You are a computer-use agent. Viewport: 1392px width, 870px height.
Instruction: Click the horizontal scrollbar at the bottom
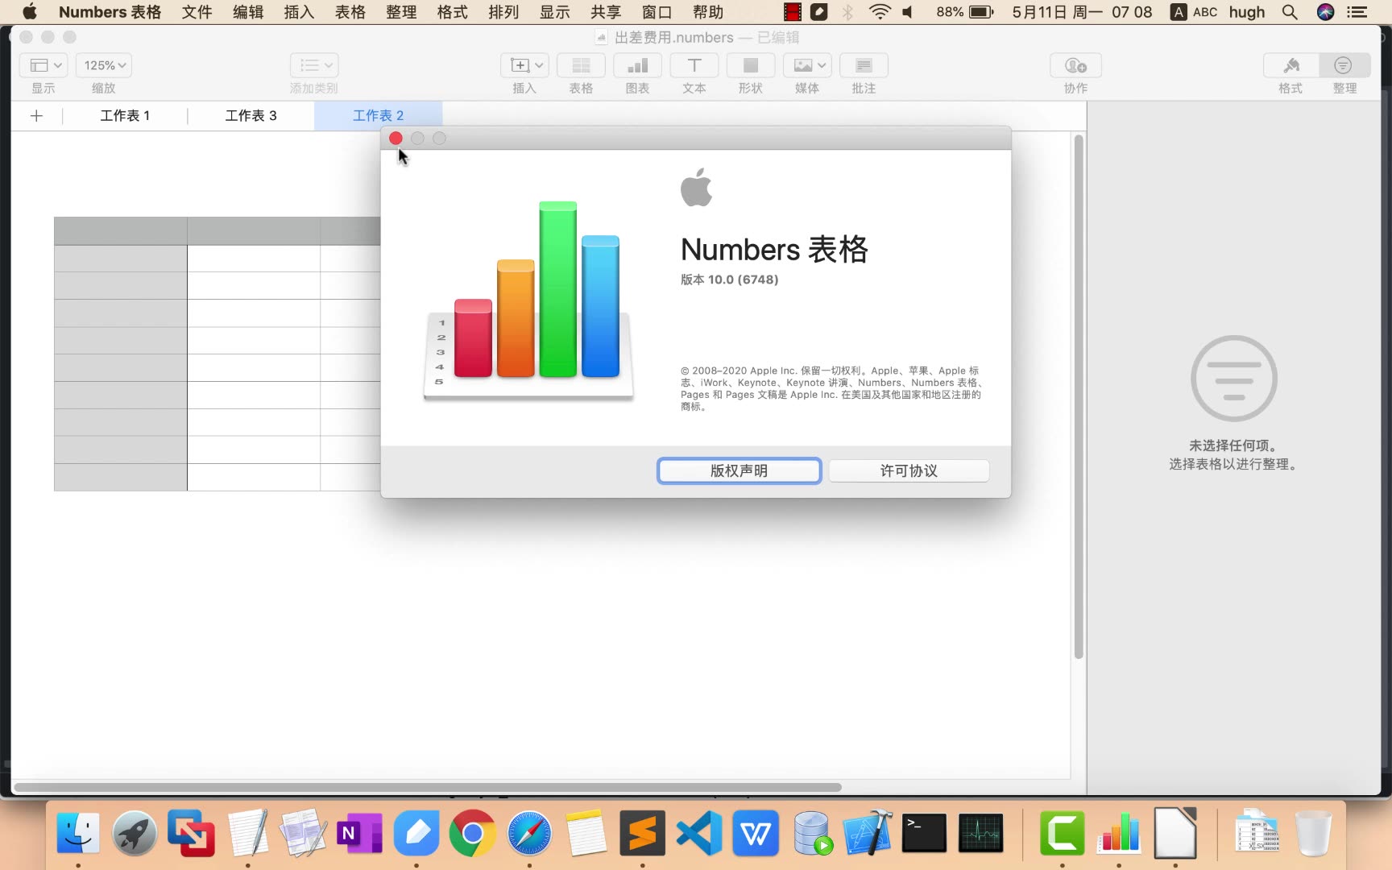[x=428, y=787]
